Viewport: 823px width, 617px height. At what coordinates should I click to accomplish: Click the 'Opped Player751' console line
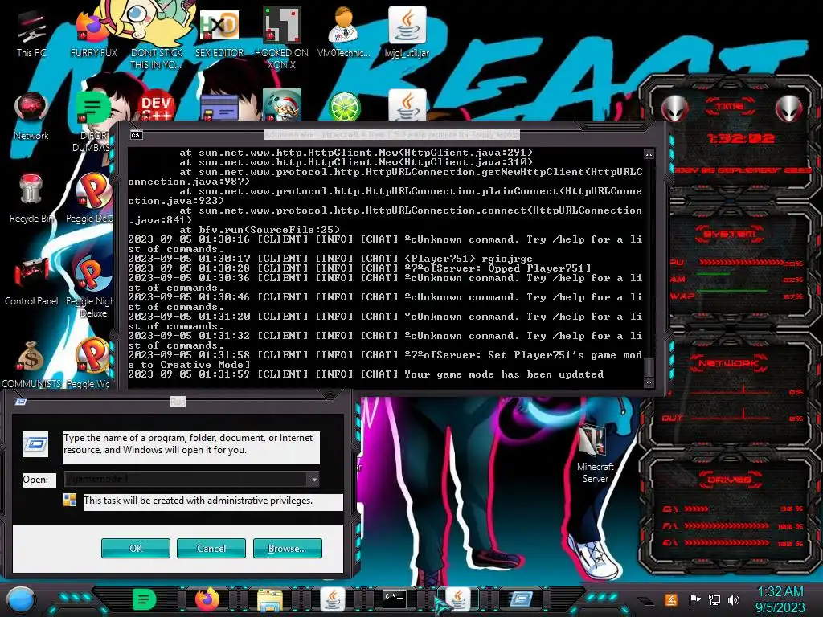pyautogui.click(x=359, y=268)
